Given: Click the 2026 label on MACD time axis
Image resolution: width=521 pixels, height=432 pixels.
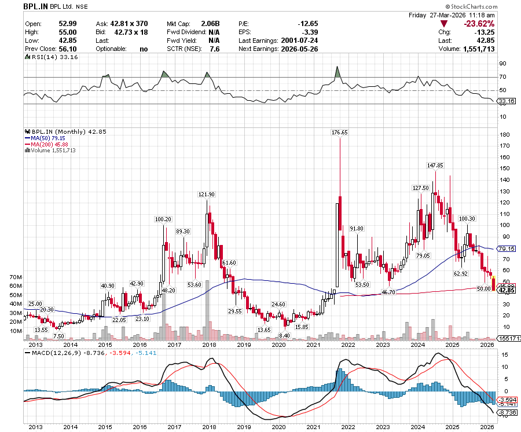Looking at the screenshot, I should pos(487,427).
